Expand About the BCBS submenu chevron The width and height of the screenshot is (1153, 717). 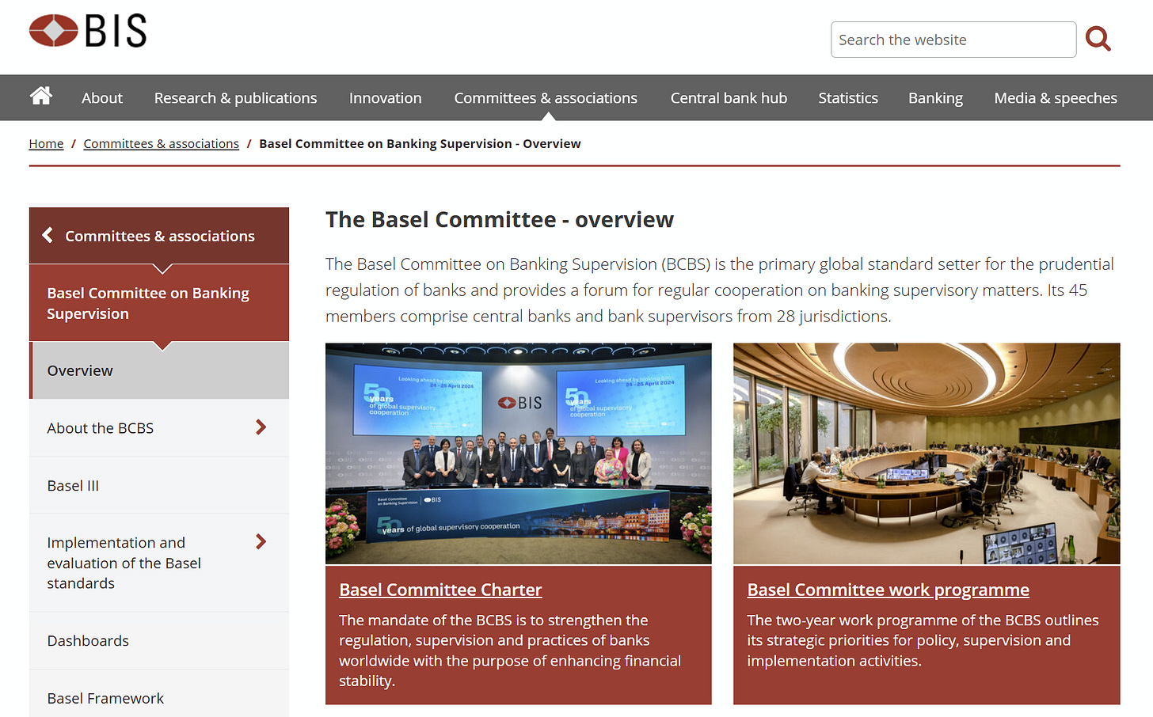pos(261,427)
